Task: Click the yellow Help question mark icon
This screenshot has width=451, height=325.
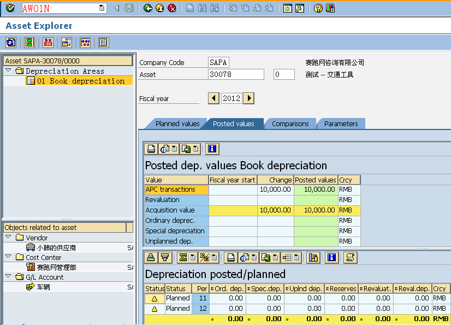Action: tap(318, 8)
